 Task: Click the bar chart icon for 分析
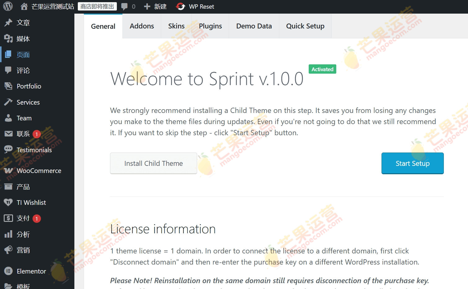tap(8, 234)
